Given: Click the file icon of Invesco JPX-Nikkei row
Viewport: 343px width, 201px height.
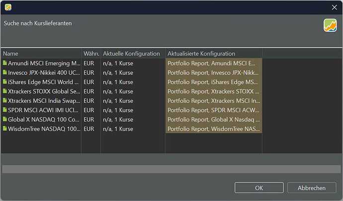Looking at the screenshot, I should 5,72.
